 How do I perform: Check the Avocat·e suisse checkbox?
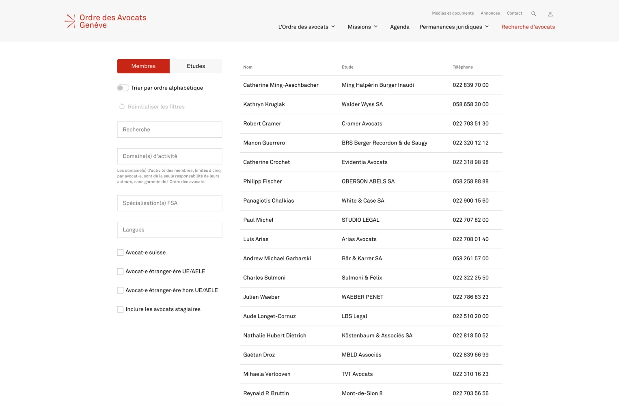click(x=120, y=253)
